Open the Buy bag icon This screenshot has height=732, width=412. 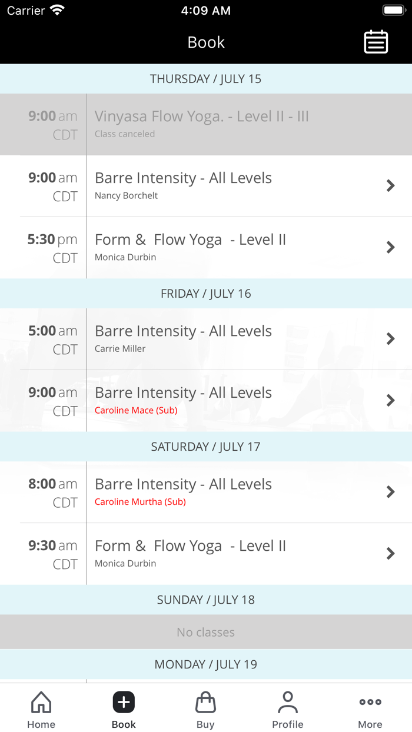(205, 702)
